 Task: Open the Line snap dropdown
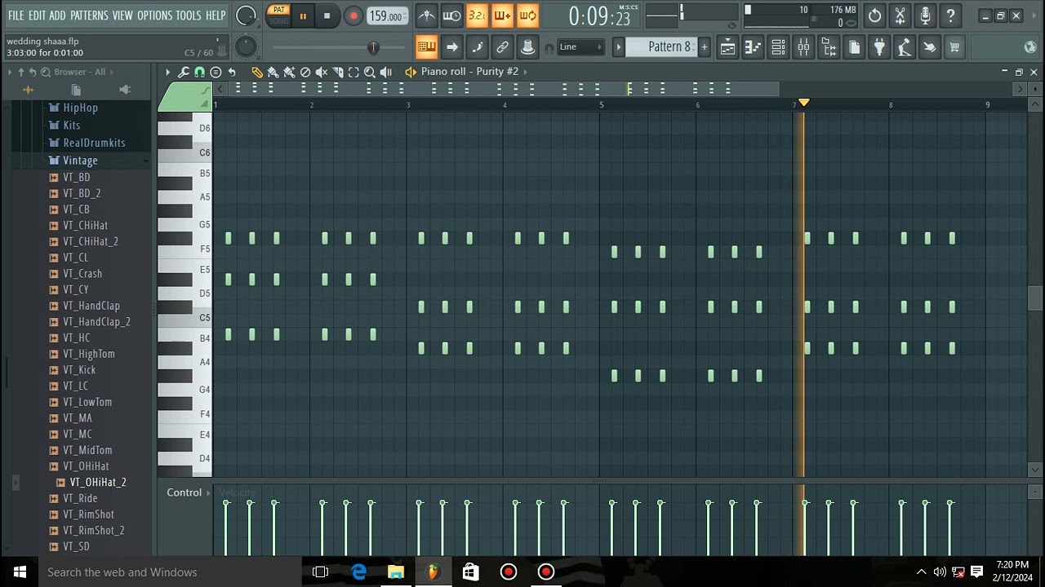[x=580, y=47]
